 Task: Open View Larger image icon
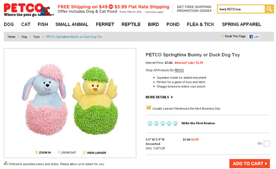tap(84, 152)
